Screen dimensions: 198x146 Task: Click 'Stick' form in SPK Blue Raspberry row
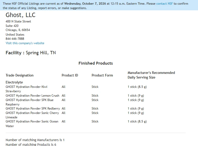[95, 100]
